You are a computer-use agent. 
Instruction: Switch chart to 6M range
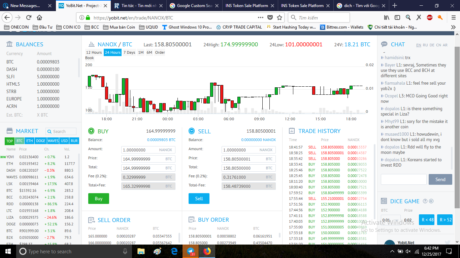[149, 52]
